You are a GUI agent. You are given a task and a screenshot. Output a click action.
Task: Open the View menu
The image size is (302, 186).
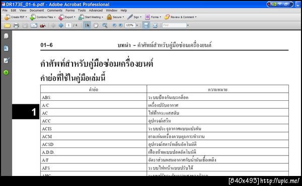point(23,11)
